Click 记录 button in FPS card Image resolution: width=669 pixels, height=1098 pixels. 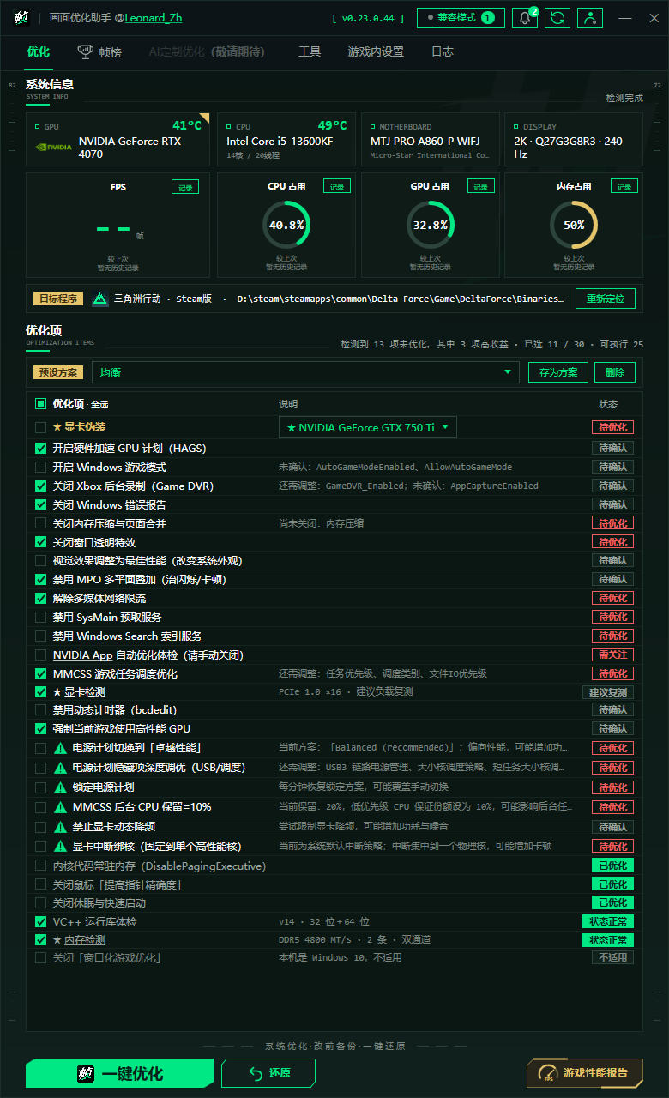point(185,186)
